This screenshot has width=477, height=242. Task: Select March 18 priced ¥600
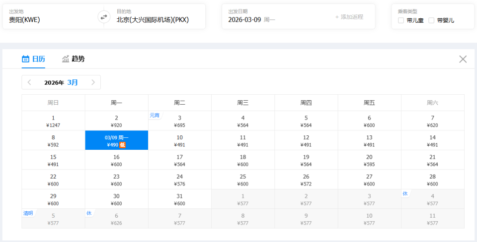tap(243, 160)
